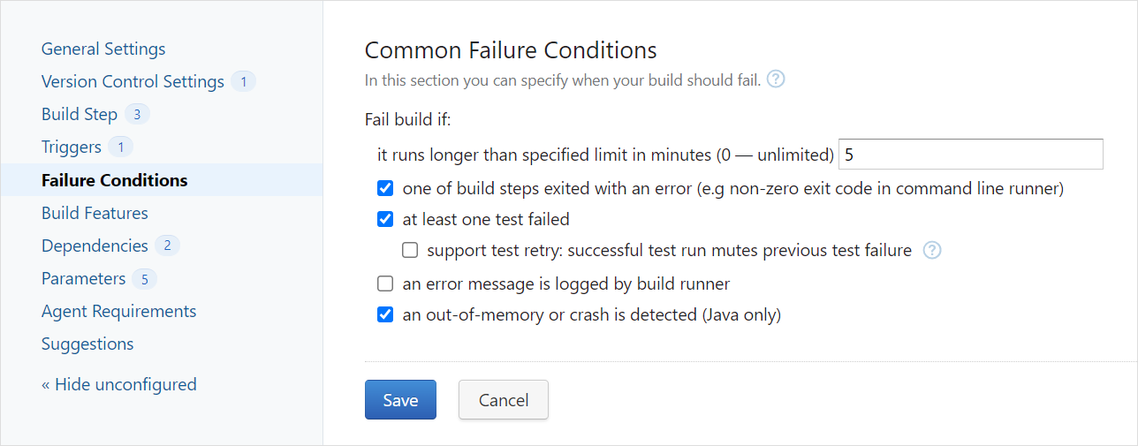Open Suggestions in sidebar
Image resolution: width=1138 pixels, height=446 pixels.
click(x=87, y=344)
